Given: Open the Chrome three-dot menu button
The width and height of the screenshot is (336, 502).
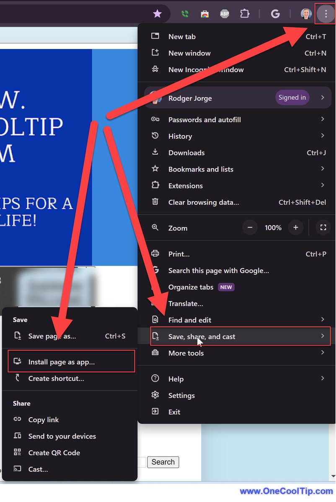Looking at the screenshot, I should pyautogui.click(x=326, y=14).
